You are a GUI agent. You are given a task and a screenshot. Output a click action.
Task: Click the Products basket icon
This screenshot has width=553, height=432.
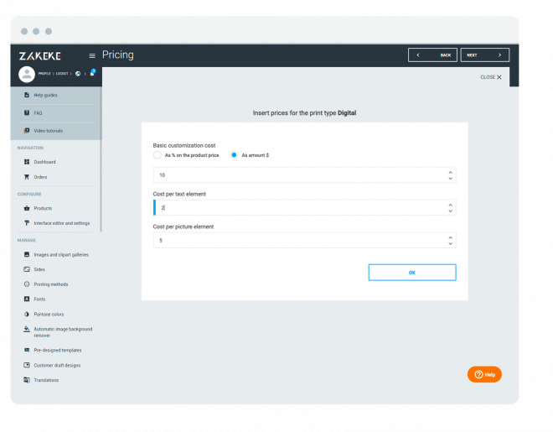pos(27,208)
